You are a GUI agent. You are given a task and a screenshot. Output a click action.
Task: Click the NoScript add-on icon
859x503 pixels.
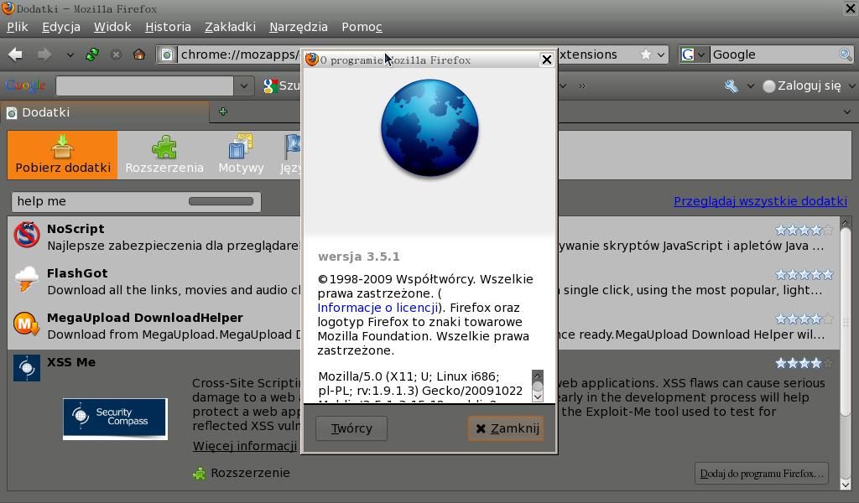27,235
